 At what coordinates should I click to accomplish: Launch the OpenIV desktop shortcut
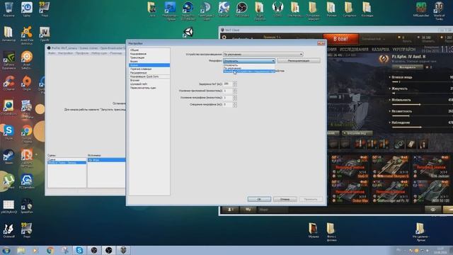pos(45,34)
